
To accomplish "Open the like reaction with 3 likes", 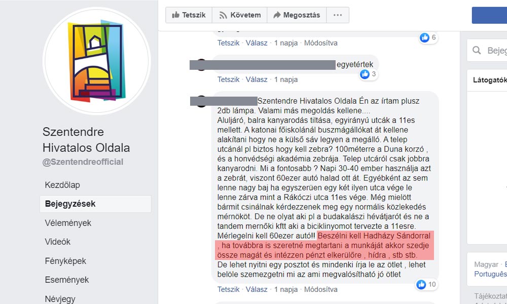I will pos(369,74).
